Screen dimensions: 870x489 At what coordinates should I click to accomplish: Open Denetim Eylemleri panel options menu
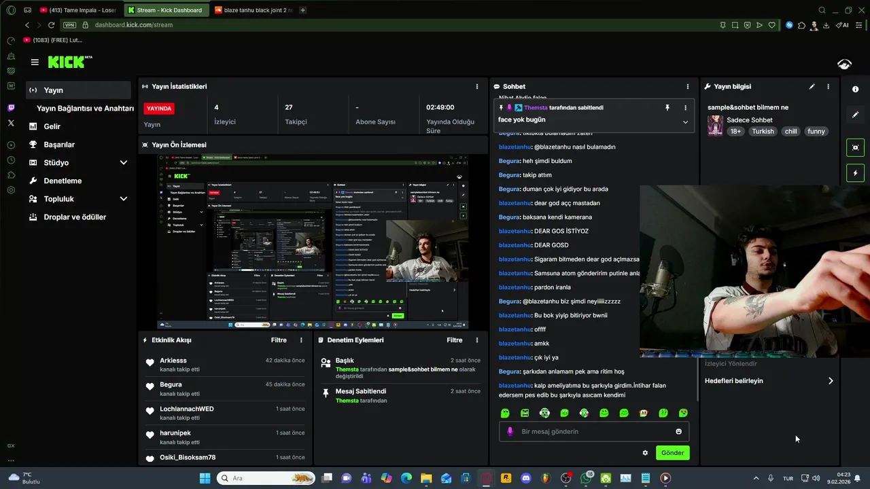477,340
